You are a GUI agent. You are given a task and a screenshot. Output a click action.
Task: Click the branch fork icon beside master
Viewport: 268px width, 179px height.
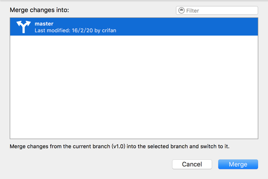click(23, 27)
